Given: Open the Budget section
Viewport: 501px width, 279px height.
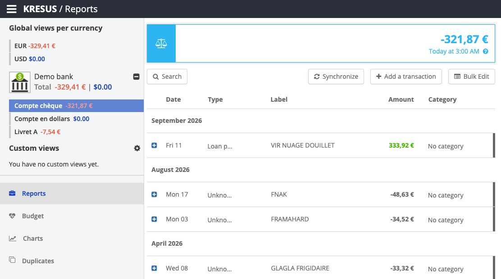Looking at the screenshot, I should click(72, 216).
